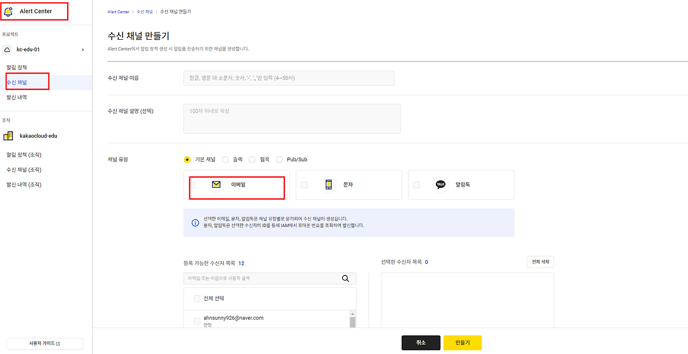Open the 사용자 가이드 link
The height and width of the screenshot is (354, 688).
coord(45,344)
